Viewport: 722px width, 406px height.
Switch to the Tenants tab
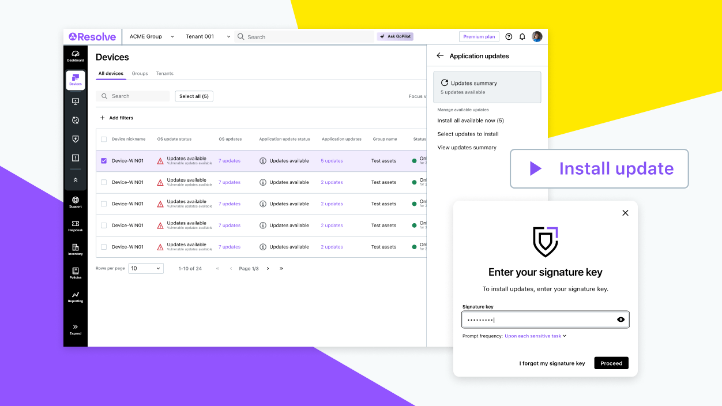pos(165,73)
